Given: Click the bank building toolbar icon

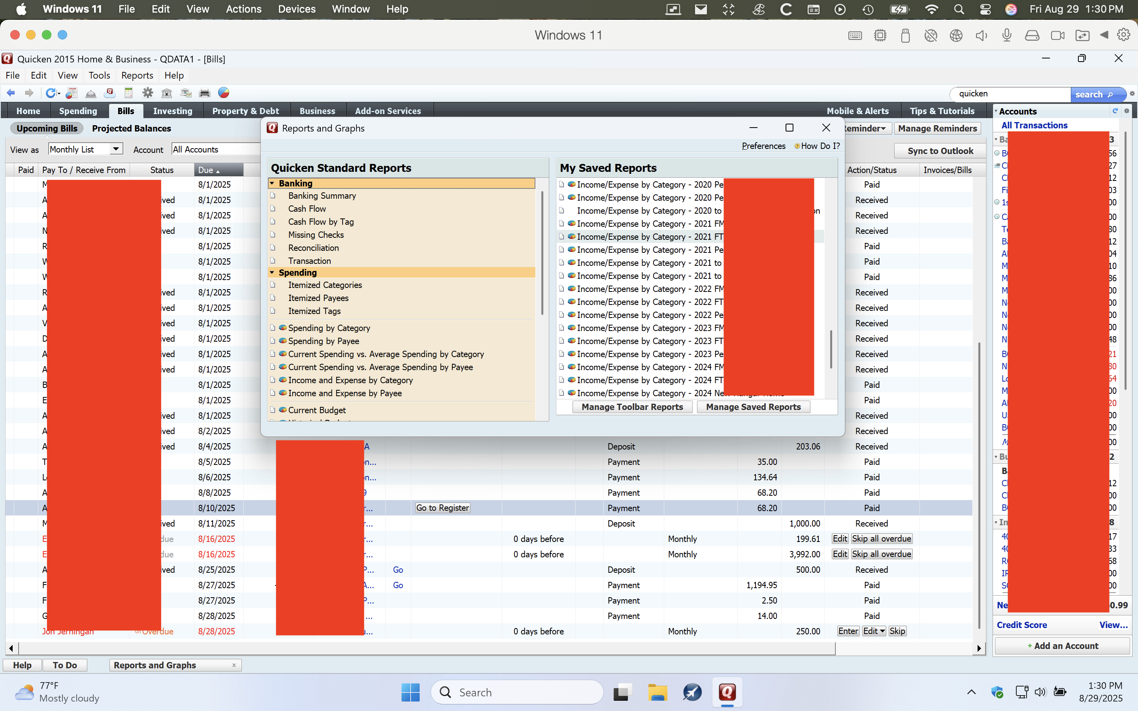Looking at the screenshot, I should click(x=166, y=93).
